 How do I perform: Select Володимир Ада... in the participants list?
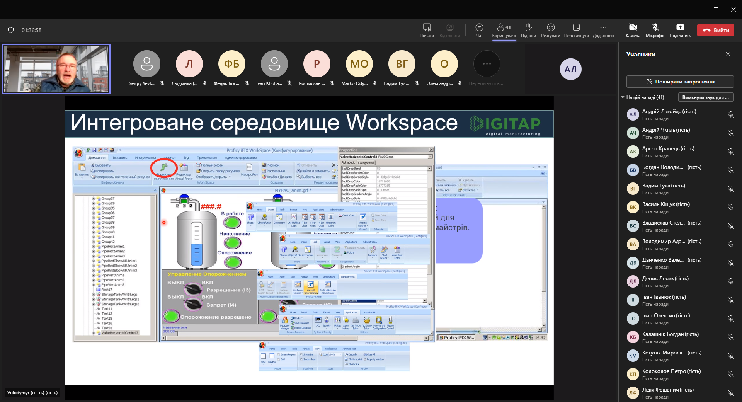click(x=680, y=244)
